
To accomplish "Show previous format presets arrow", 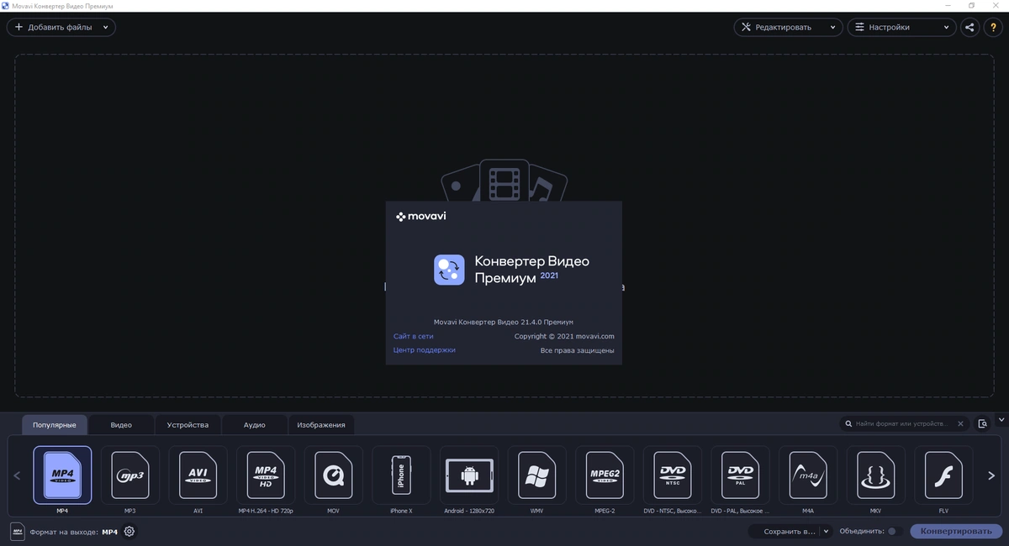I will (17, 475).
